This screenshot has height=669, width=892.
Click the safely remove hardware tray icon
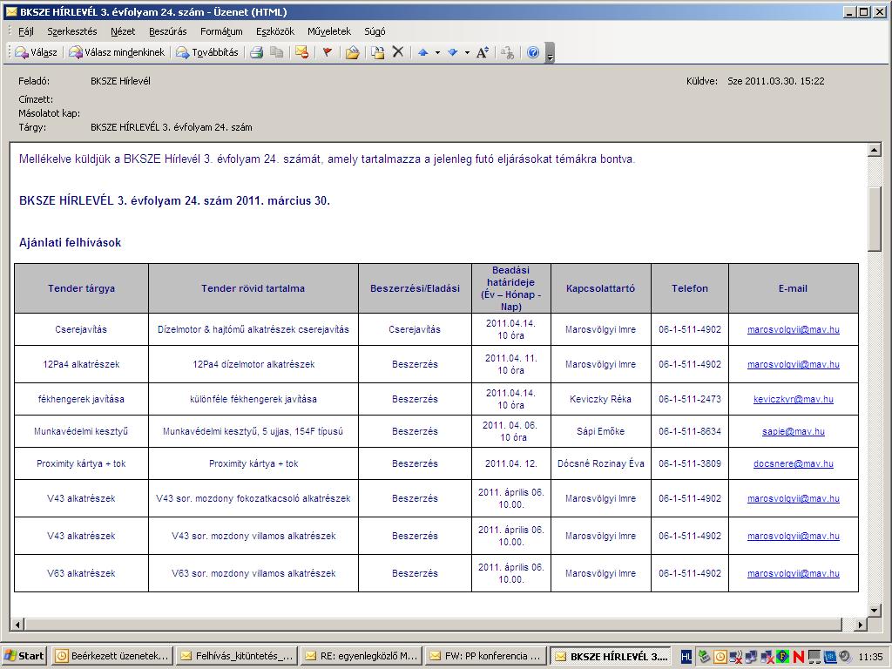[704, 657]
